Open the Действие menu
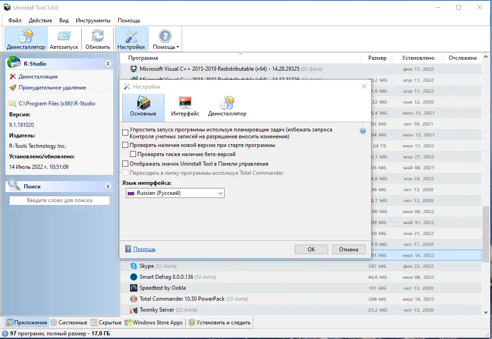This screenshot has width=492, height=339. point(41,21)
